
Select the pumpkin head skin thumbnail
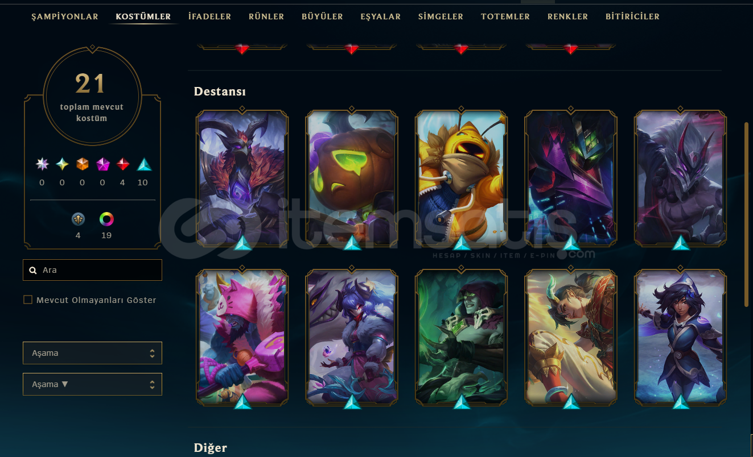(x=352, y=178)
